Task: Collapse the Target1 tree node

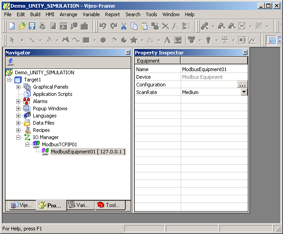Action: click(9, 80)
